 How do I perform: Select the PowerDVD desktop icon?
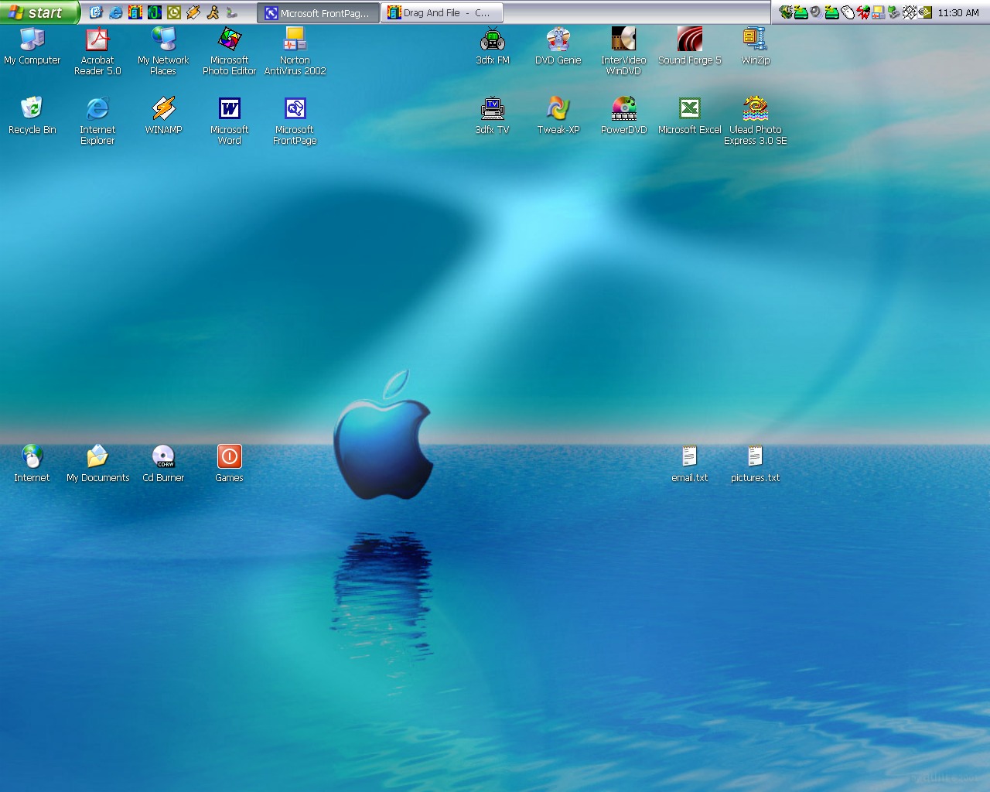[623, 116]
